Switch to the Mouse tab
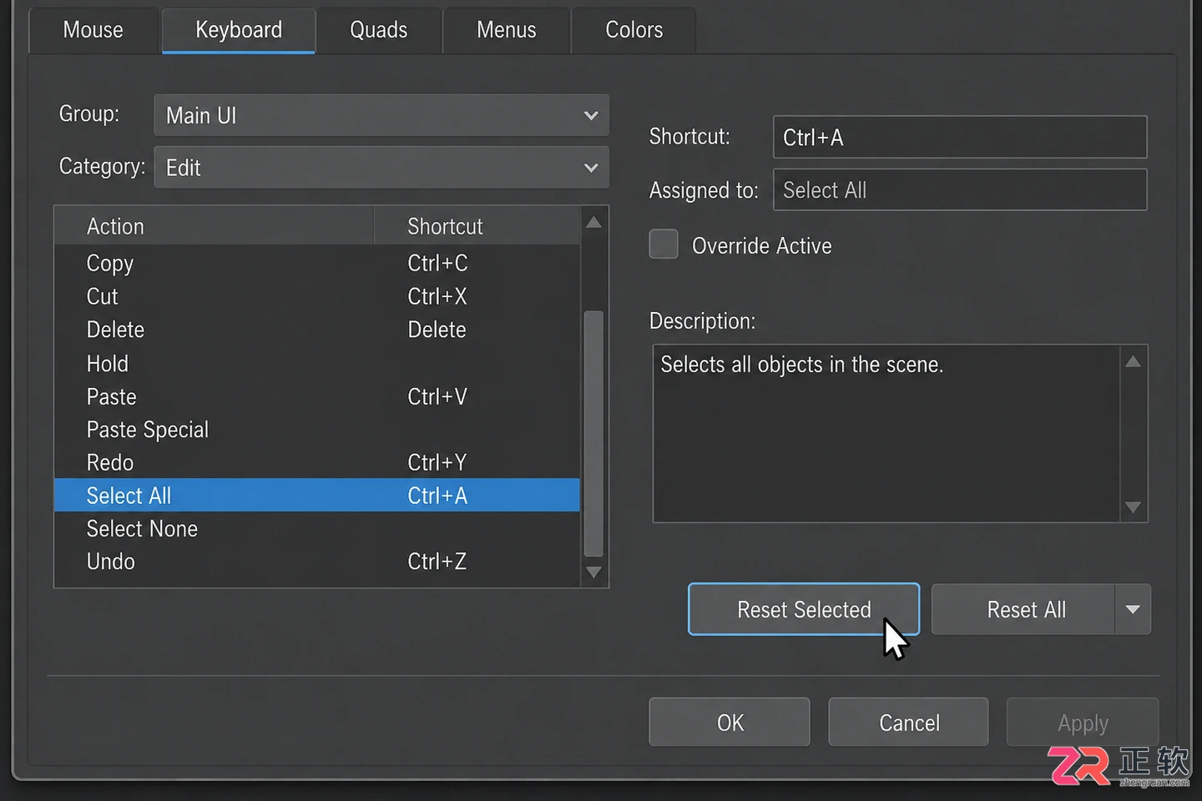 [x=93, y=30]
